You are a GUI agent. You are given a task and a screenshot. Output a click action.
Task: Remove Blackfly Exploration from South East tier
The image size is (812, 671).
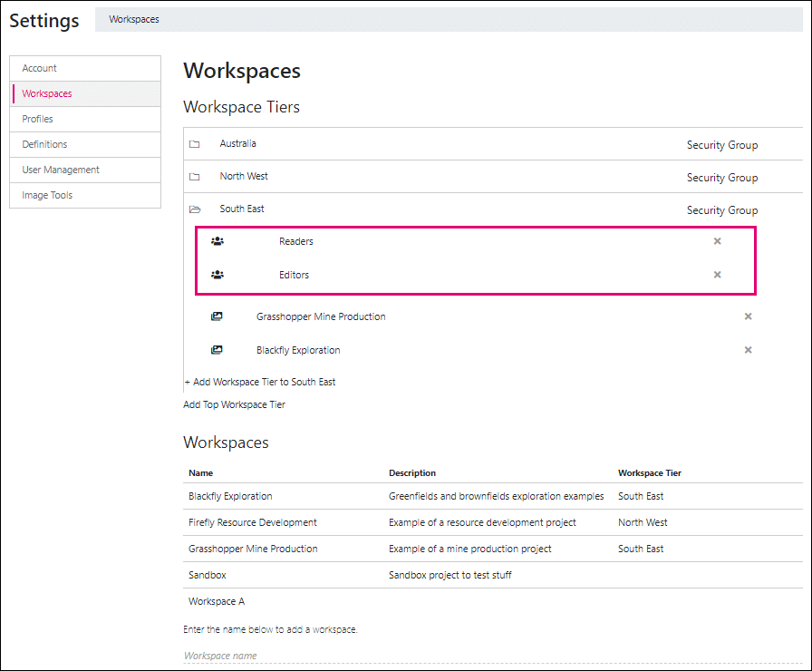748,350
